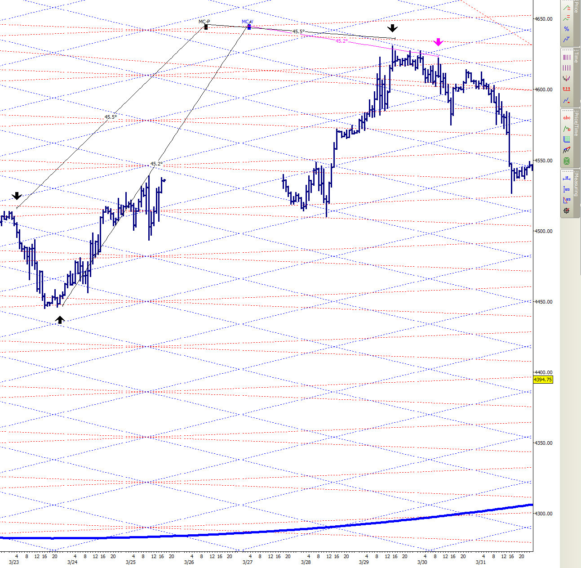The width and height of the screenshot is (581, 568).
Task: Click the 3/31 date axis label
Action: point(481,562)
